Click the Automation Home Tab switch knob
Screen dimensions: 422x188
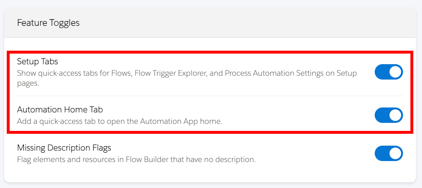pyautogui.click(x=395, y=115)
